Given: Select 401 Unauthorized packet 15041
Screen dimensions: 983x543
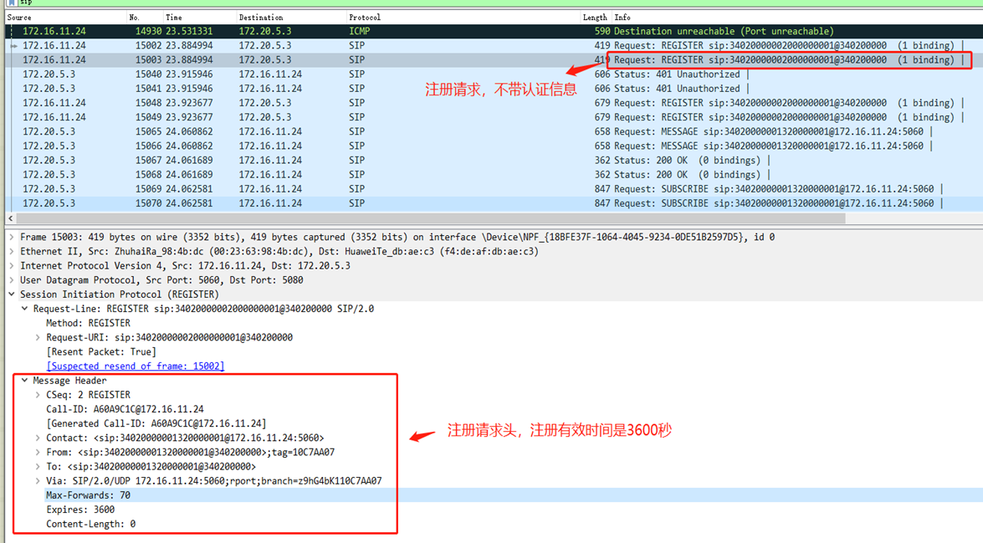Looking at the screenshot, I should tap(494, 89).
